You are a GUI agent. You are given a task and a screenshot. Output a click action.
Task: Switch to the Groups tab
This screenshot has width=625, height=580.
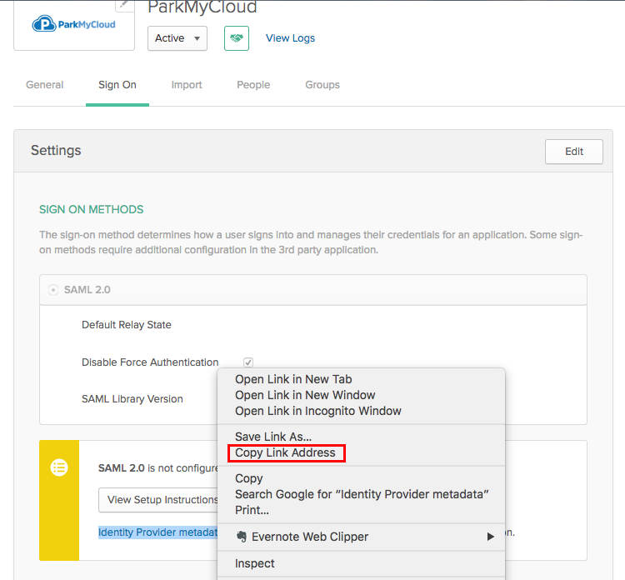point(322,85)
